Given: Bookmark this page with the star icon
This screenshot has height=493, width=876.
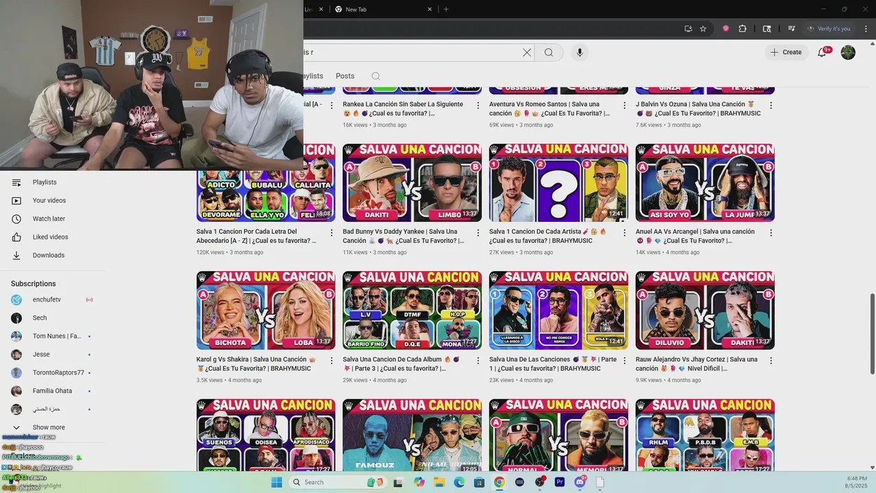Looking at the screenshot, I should [x=703, y=29].
